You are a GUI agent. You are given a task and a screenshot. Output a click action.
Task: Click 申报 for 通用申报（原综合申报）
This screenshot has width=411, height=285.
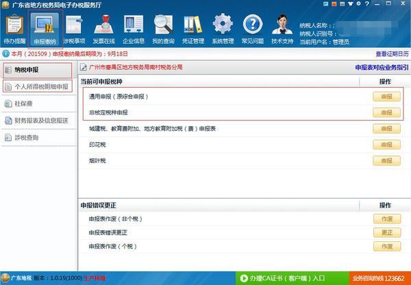tap(386, 97)
